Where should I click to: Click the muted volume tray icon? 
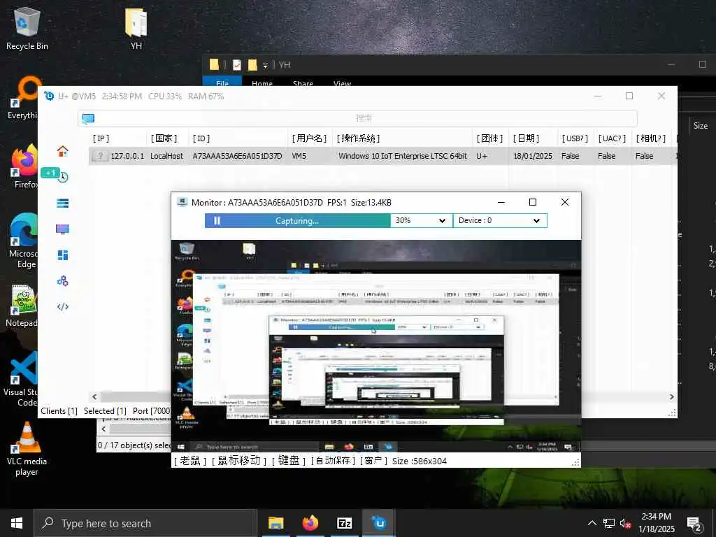626,523
